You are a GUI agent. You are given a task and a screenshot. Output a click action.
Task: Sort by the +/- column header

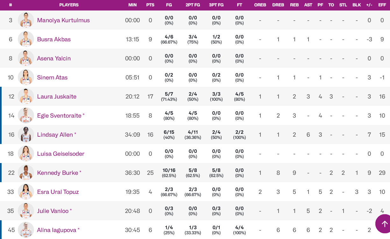[369, 5]
